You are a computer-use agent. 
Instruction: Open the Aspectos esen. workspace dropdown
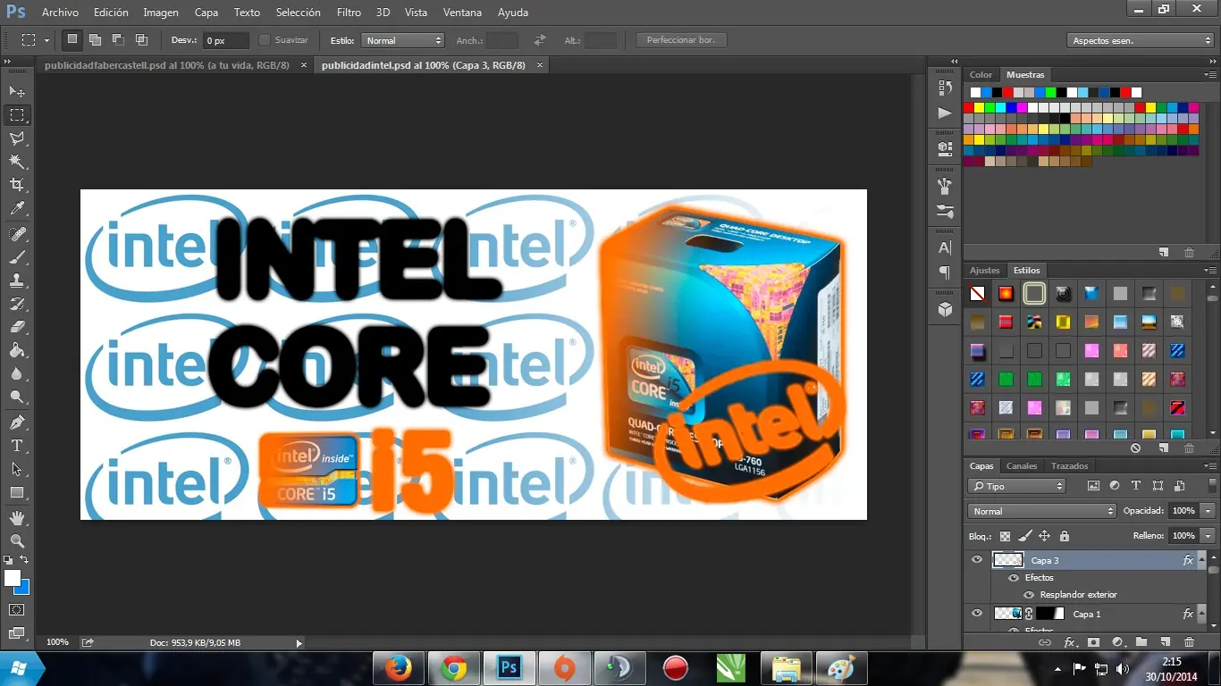1140,40
